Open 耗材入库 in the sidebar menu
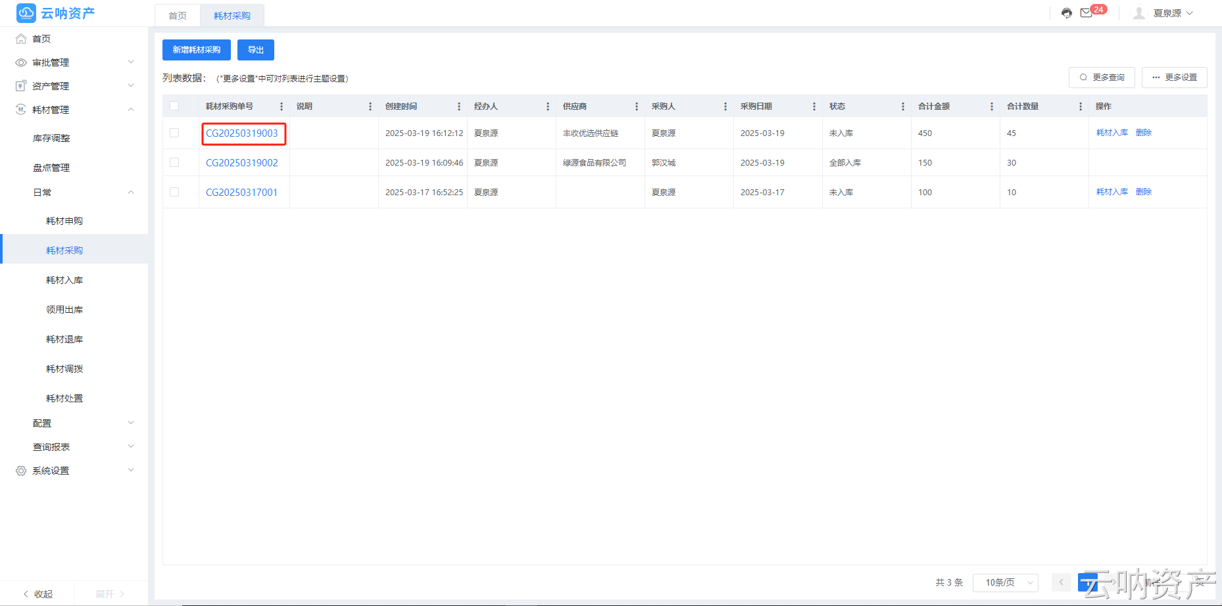Viewport: 1222px width, 606px height. (64, 280)
